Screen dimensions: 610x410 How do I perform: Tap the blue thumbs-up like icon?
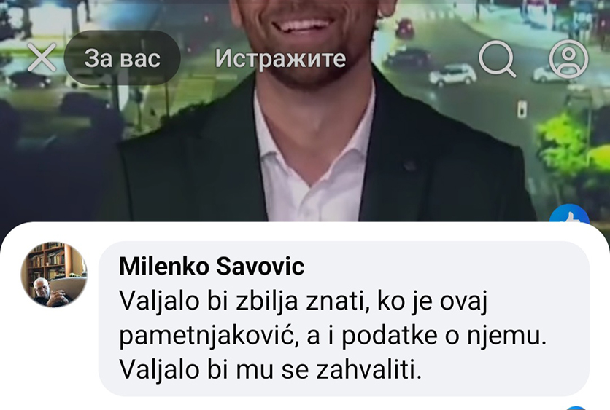click(569, 213)
